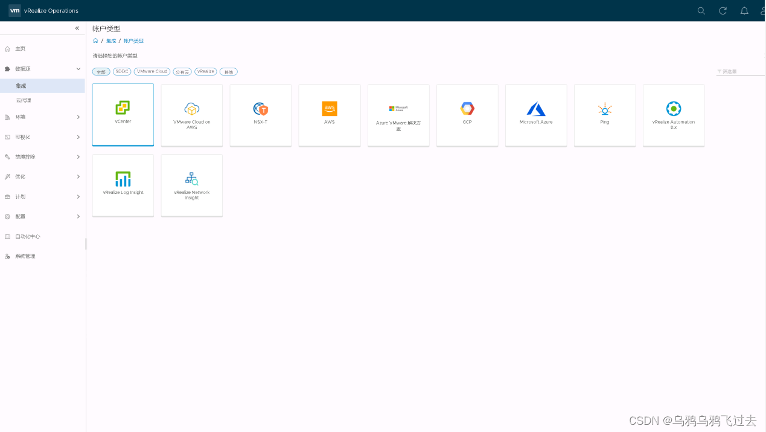The image size is (766, 432).
Task: Choose the Microsoft Azure card
Action: pos(536,115)
